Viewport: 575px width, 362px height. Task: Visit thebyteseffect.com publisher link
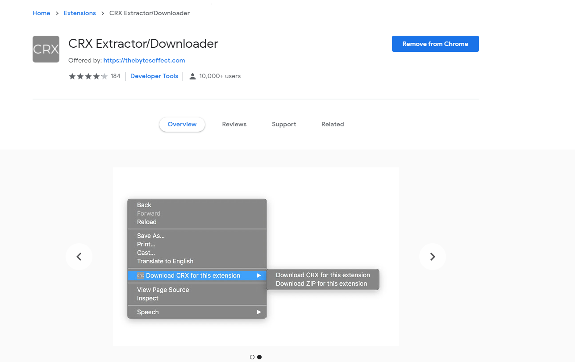point(144,60)
